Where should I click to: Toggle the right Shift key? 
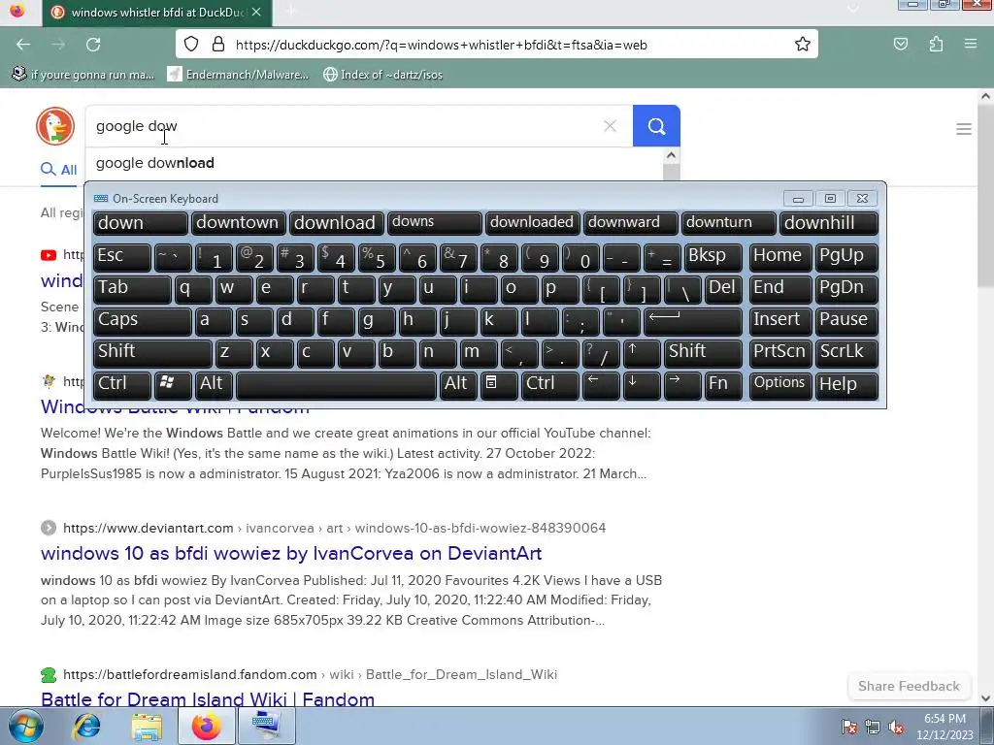point(703,353)
